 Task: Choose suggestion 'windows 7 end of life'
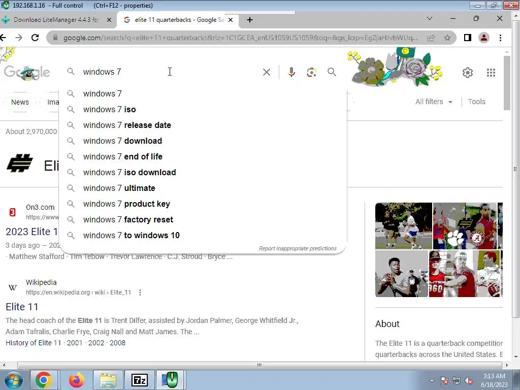203,156
